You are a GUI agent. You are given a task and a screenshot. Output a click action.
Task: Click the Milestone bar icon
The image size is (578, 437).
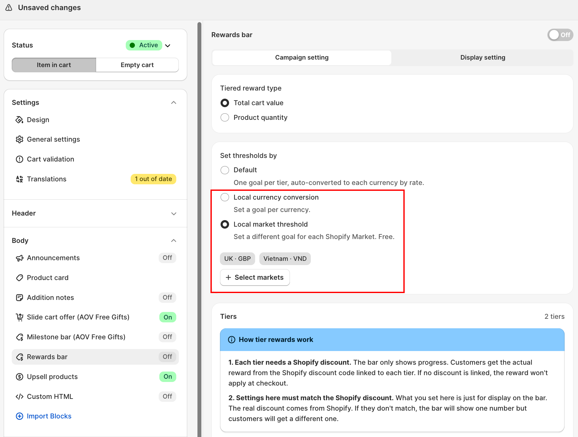pyautogui.click(x=20, y=337)
